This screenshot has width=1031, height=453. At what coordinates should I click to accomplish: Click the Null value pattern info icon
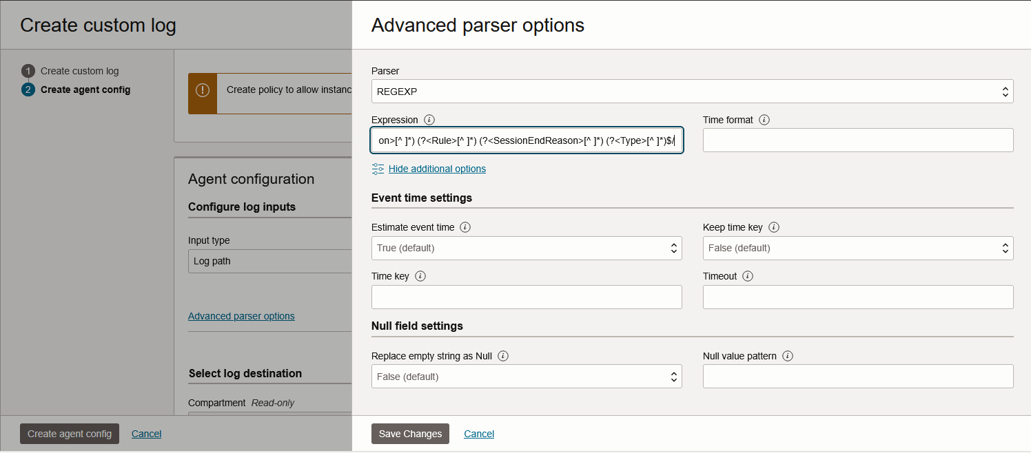click(x=788, y=356)
